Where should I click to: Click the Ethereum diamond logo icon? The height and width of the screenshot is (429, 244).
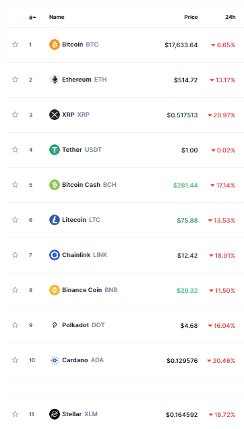[x=55, y=80]
